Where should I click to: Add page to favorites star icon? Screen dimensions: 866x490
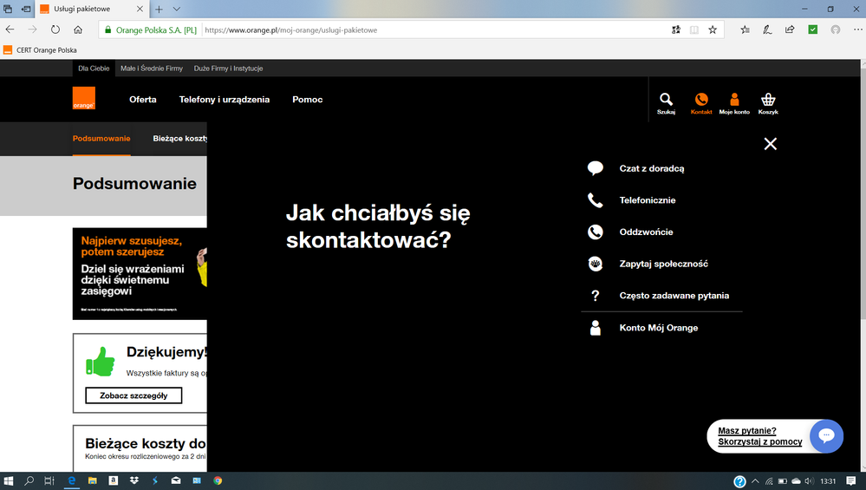tap(713, 29)
